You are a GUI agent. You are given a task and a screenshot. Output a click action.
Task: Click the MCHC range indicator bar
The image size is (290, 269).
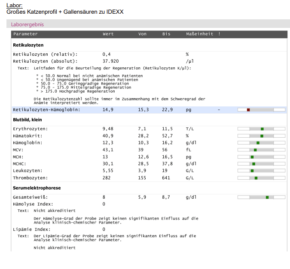[x=261, y=164]
